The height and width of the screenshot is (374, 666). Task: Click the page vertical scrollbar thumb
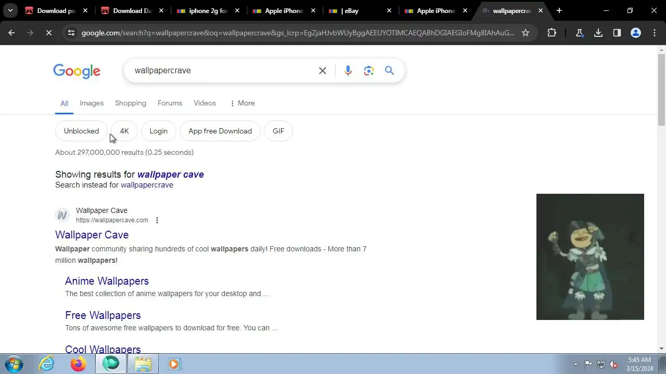(661, 89)
